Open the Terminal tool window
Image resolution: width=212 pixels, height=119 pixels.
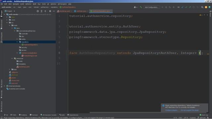[x=34, y=115]
